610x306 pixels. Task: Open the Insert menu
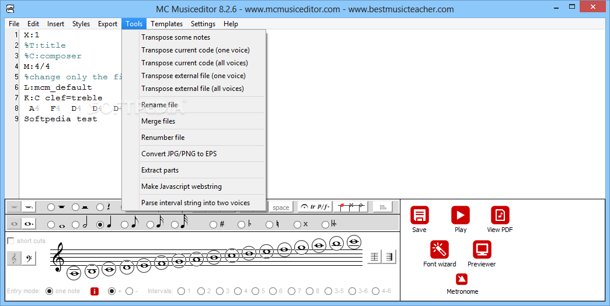coord(55,24)
